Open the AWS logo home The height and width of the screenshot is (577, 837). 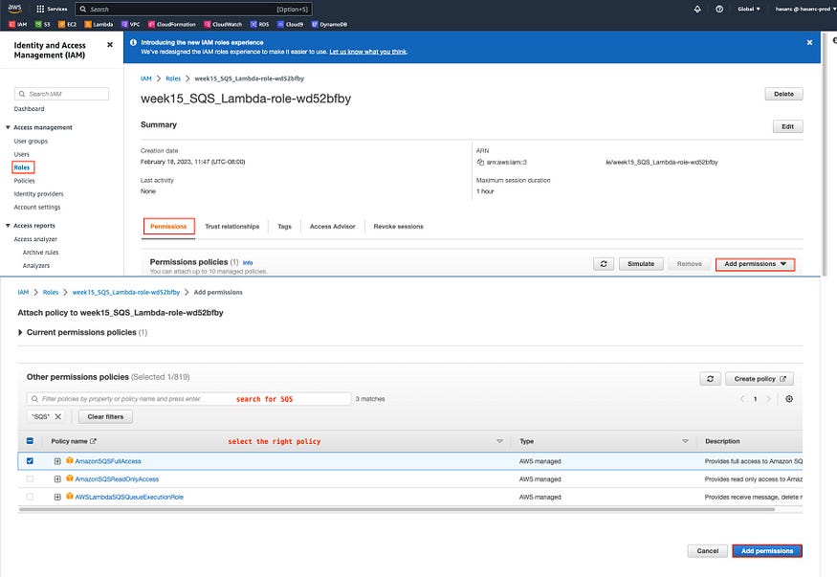[x=14, y=9]
